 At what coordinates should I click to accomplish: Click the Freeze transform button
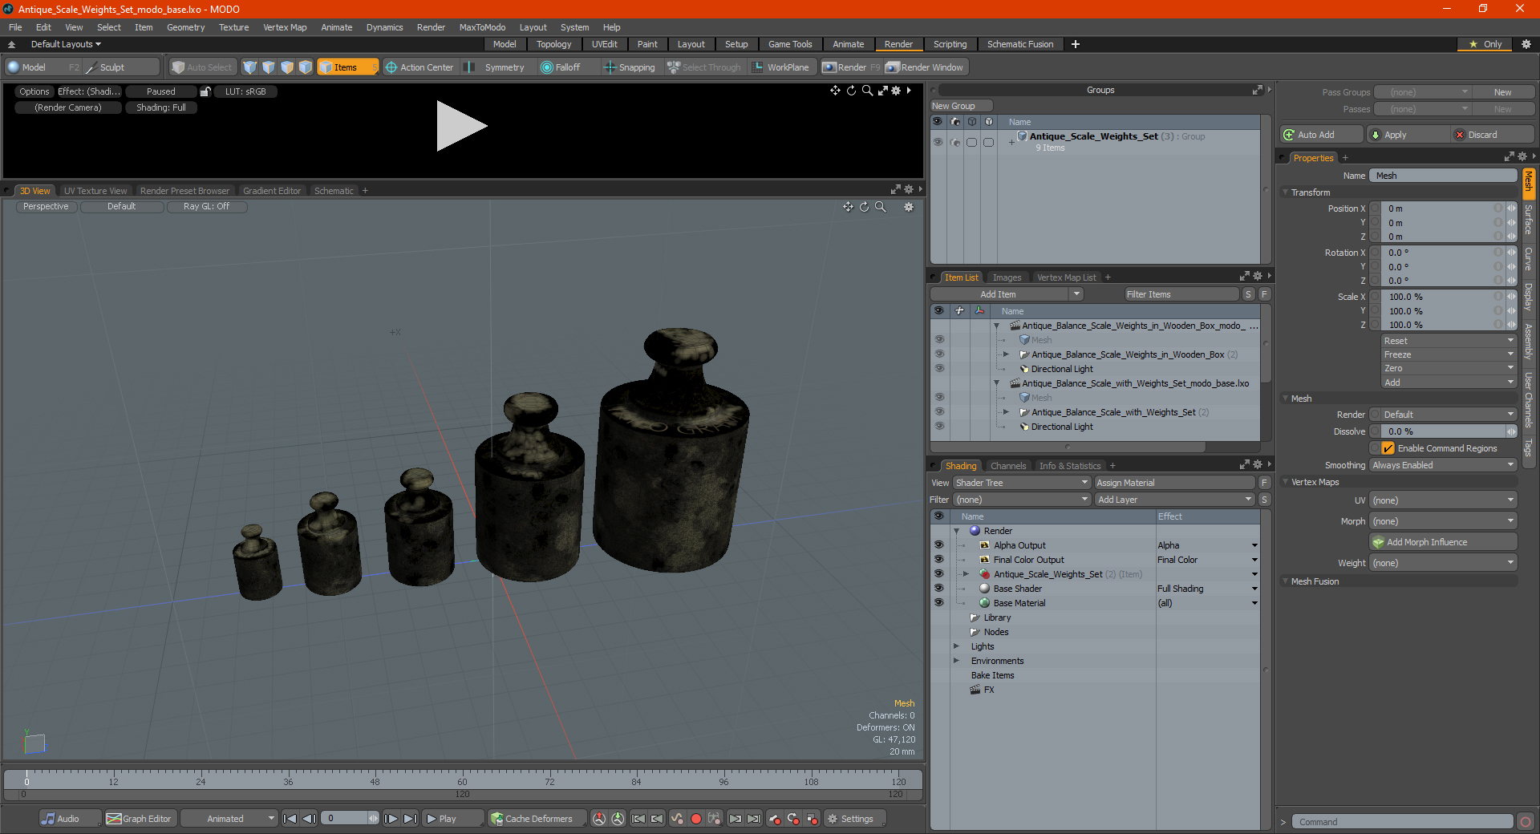point(1449,354)
